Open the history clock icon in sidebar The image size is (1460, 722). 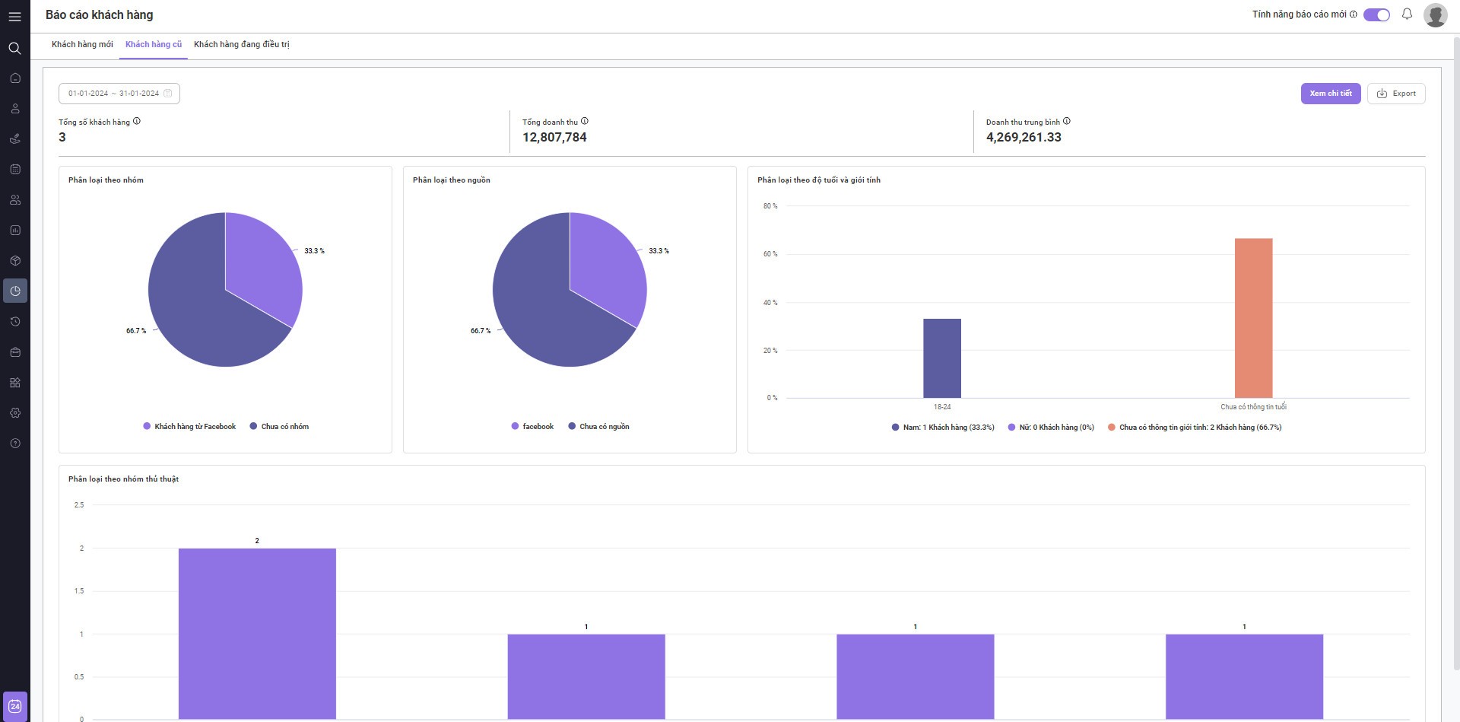[x=14, y=322]
